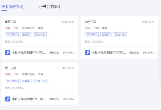161x110 pixels.
Task: Switch to the 在招职位(3) tab
Action: [x=12, y=7]
